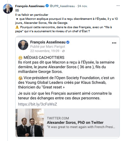
Task: Open the 22 novembre, 19:09 post timestamp
Action: [x=45, y=51]
